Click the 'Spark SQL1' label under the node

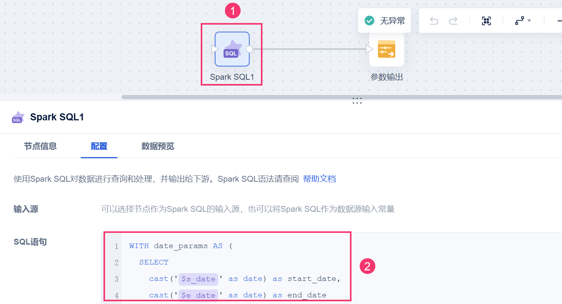point(232,77)
